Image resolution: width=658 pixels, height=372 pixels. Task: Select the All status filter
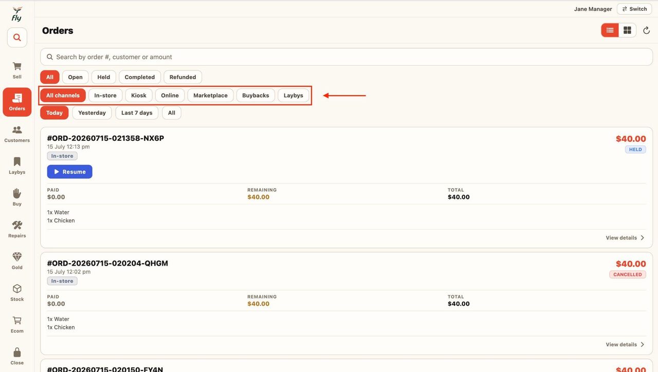[50, 77]
